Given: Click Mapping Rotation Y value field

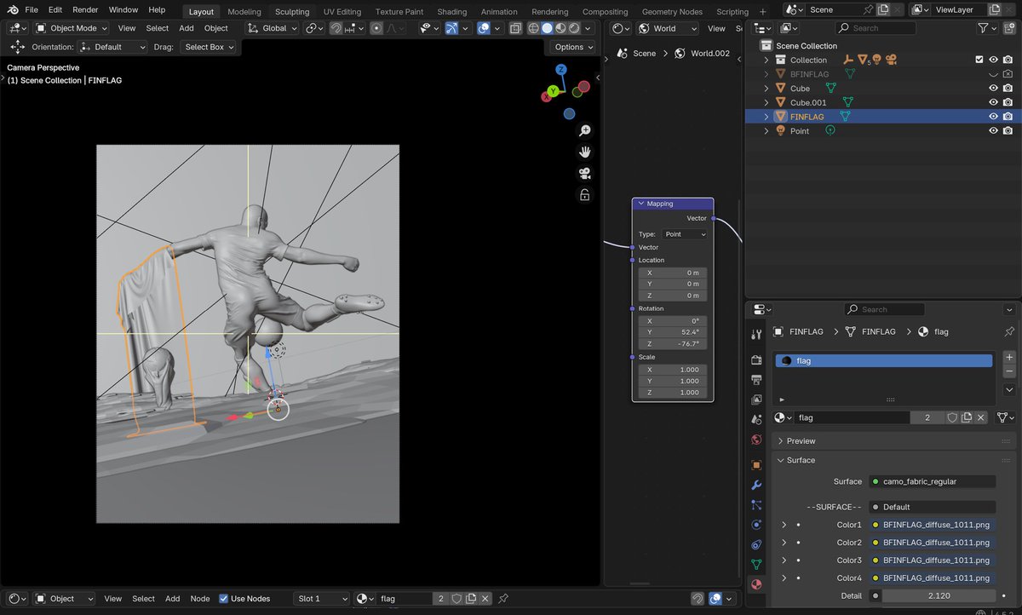Looking at the screenshot, I should tap(673, 332).
